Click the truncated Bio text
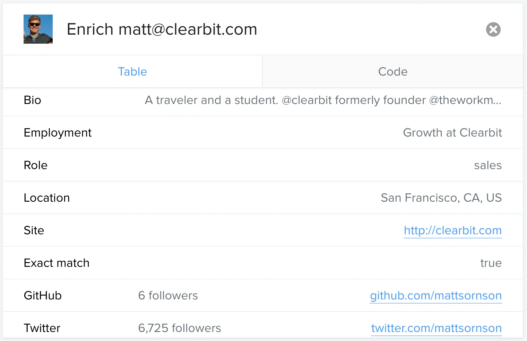Viewport: 527px width, 341px height. click(323, 100)
